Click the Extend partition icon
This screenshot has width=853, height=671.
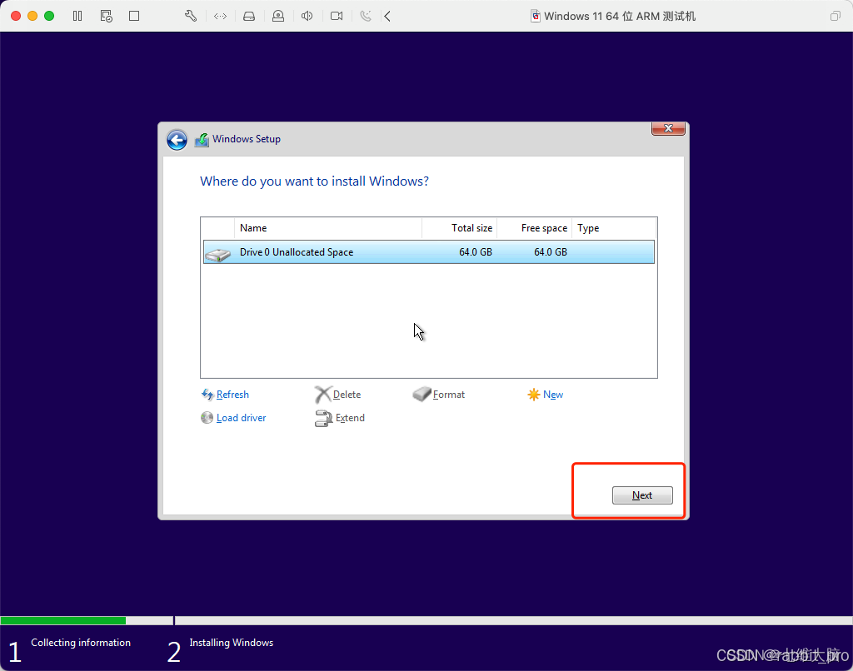tap(324, 418)
